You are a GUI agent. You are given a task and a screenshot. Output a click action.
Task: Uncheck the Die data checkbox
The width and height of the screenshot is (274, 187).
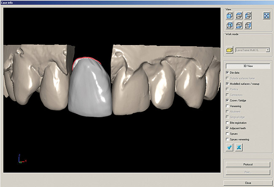point(228,73)
